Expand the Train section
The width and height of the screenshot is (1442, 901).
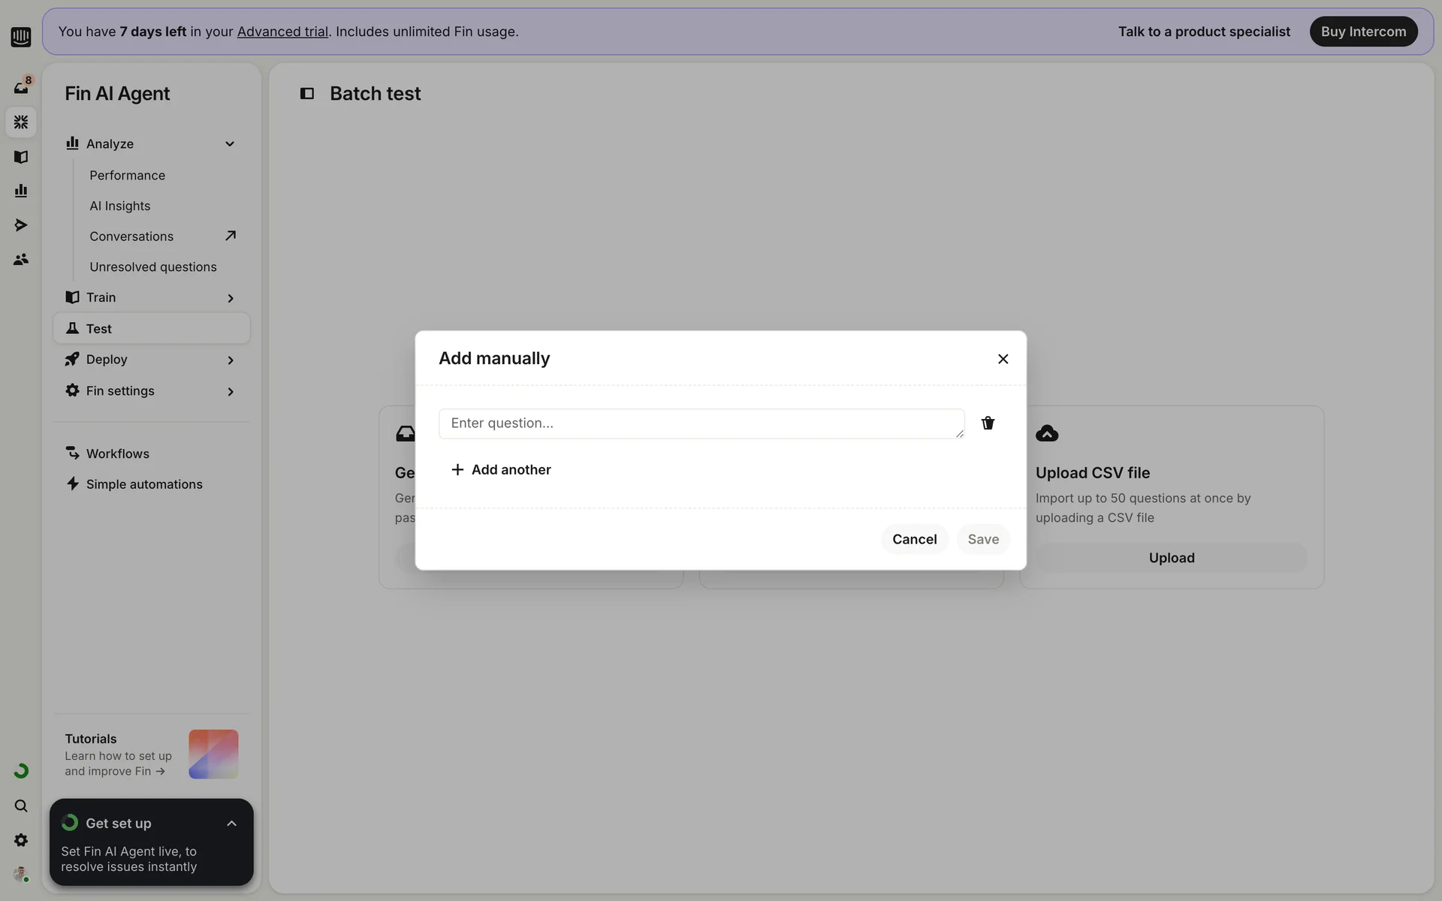point(230,298)
